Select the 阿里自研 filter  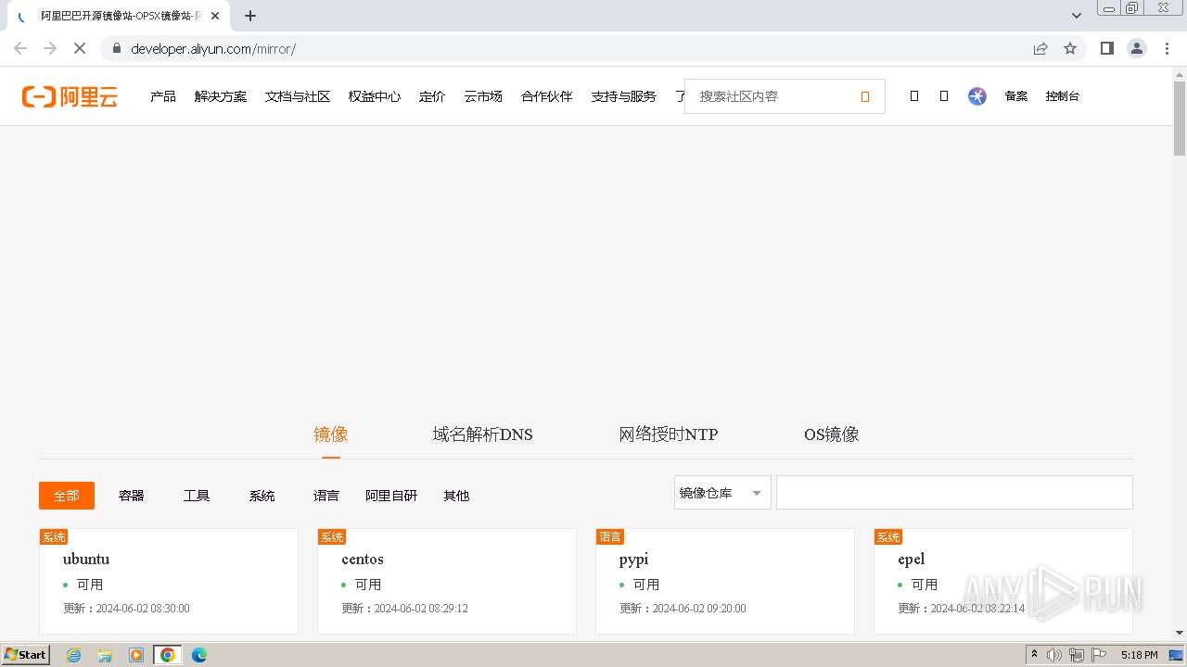click(x=391, y=496)
